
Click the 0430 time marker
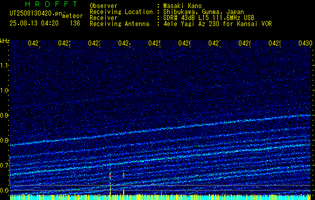[x=305, y=43]
